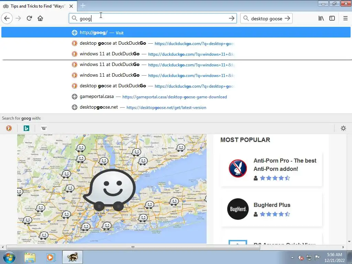
Task: Click the horizontal scrollbar thumb
Action: click(x=133, y=247)
